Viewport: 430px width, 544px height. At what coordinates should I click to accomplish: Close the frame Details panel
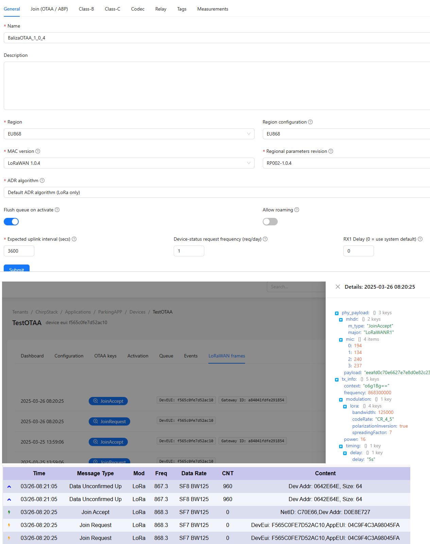point(338,287)
